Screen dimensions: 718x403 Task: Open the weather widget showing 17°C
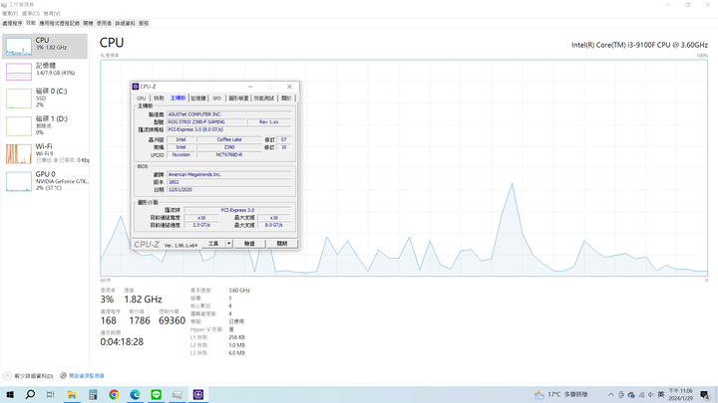pyautogui.click(x=560, y=394)
